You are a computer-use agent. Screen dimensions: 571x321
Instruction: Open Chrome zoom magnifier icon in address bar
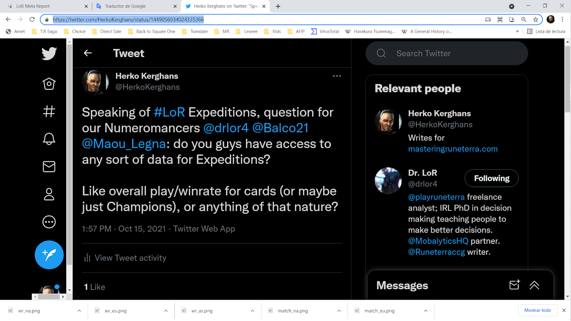(524, 20)
